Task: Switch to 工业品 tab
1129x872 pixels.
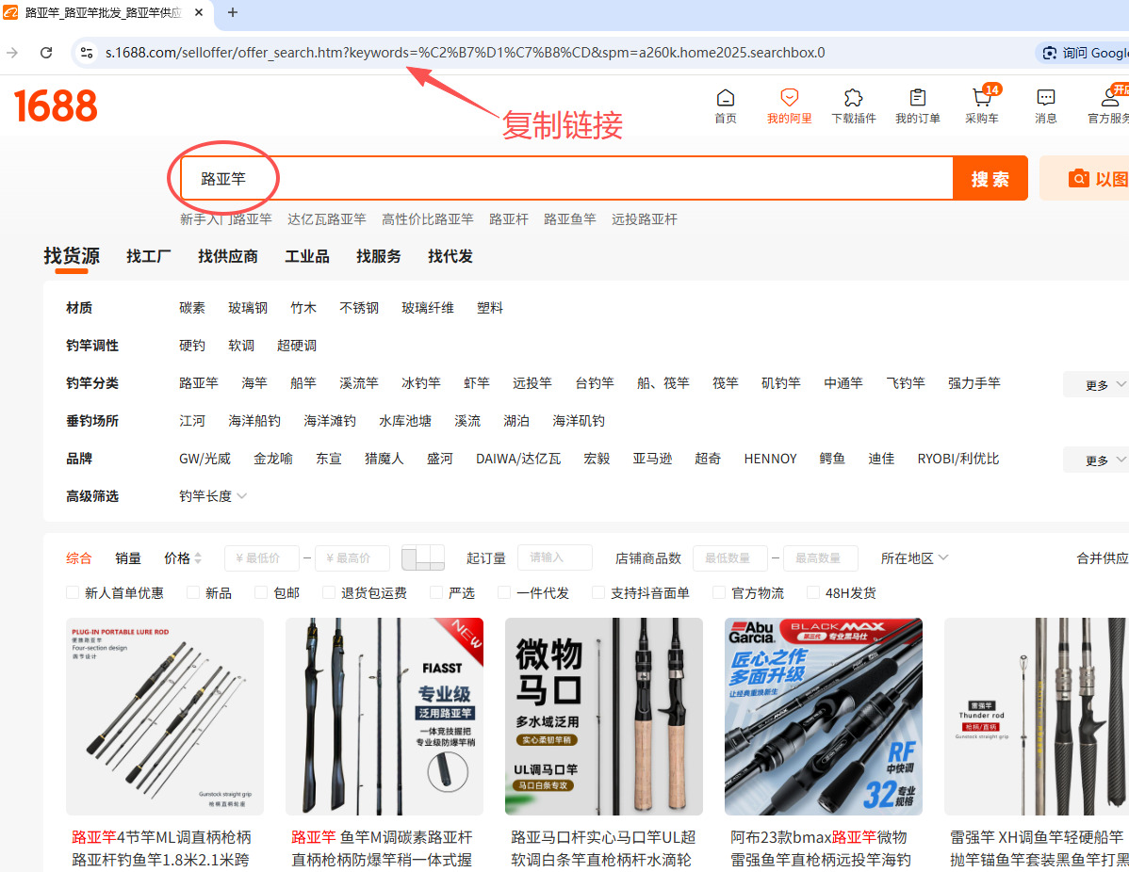Action: [306, 256]
